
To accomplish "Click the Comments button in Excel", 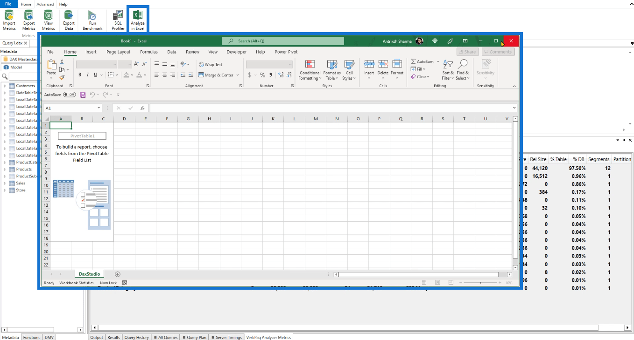I will pyautogui.click(x=498, y=52).
